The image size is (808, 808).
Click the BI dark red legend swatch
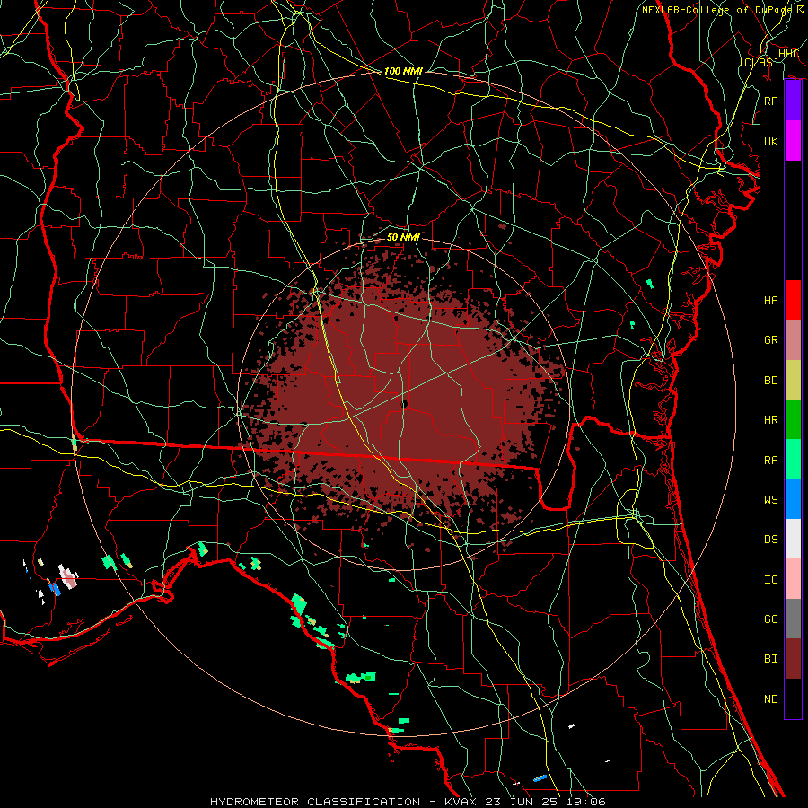[x=793, y=659]
